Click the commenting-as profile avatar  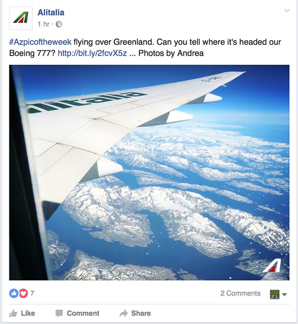coord(275,294)
